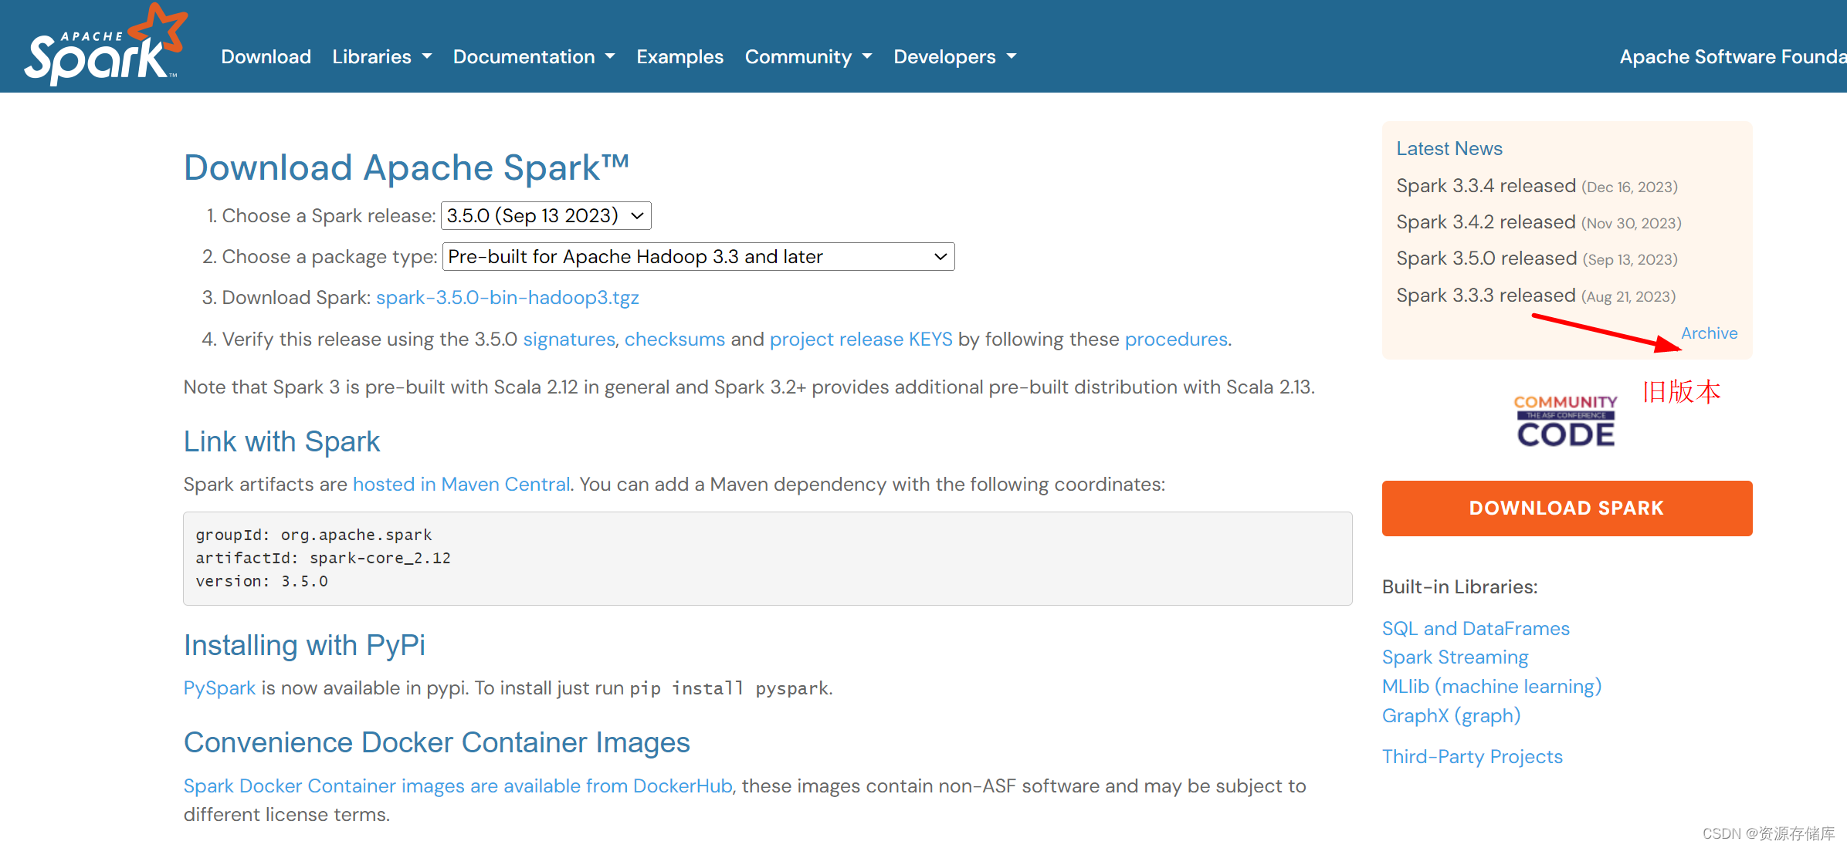Open the package type dropdown
1847x848 pixels.
pos(697,257)
